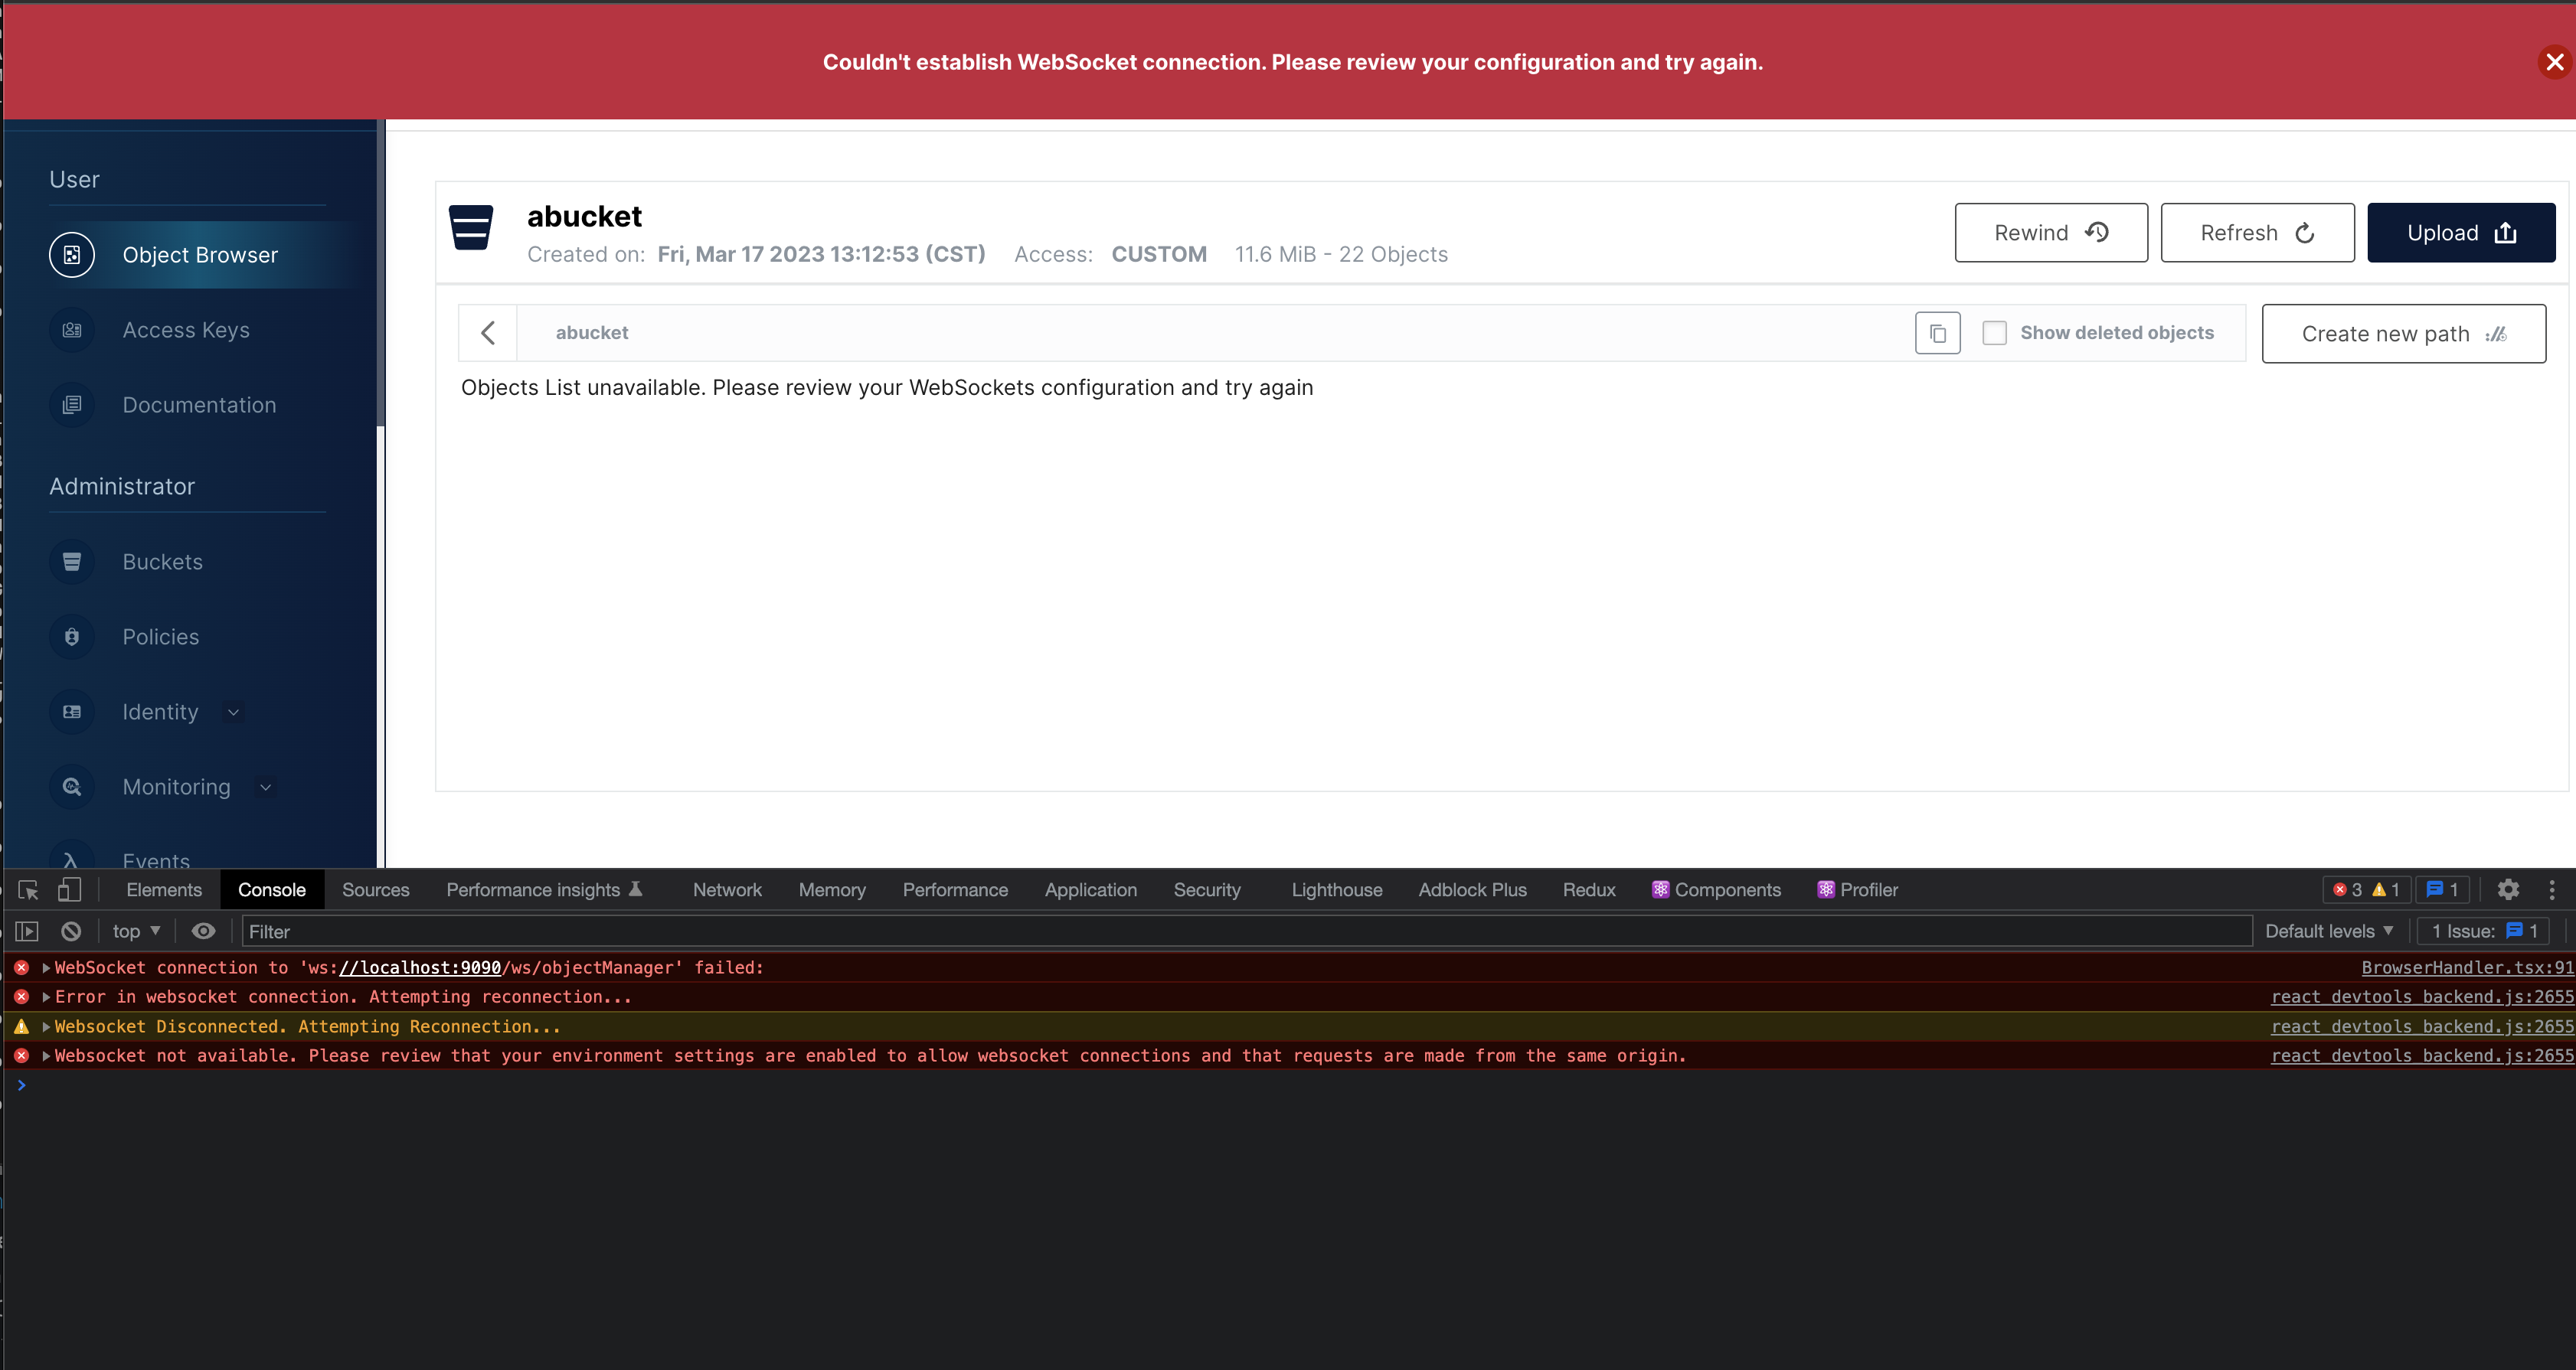Expand 'Websocket Disconnected' warning message
Viewport: 2576px width, 1370px height.
[x=46, y=1026]
